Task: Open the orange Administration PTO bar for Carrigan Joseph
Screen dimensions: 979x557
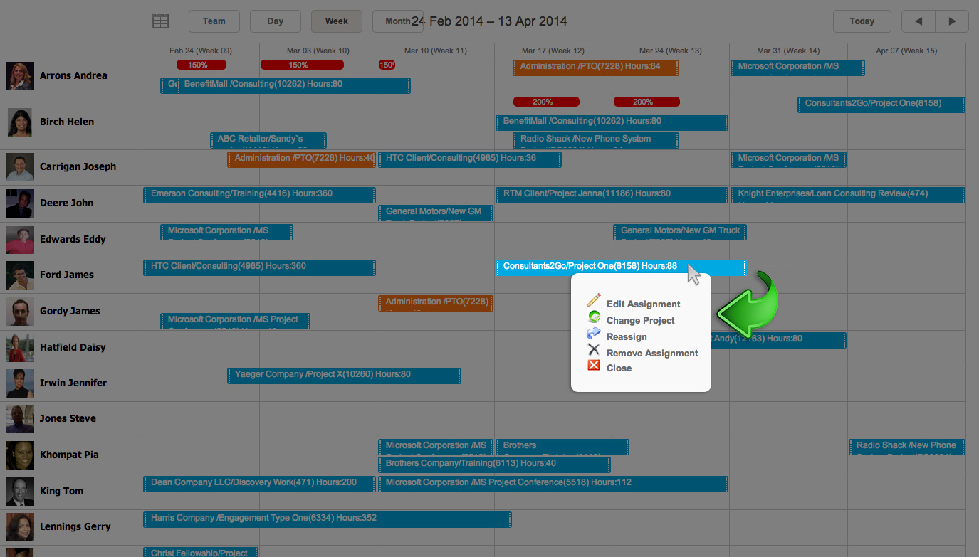Action: [x=301, y=159]
